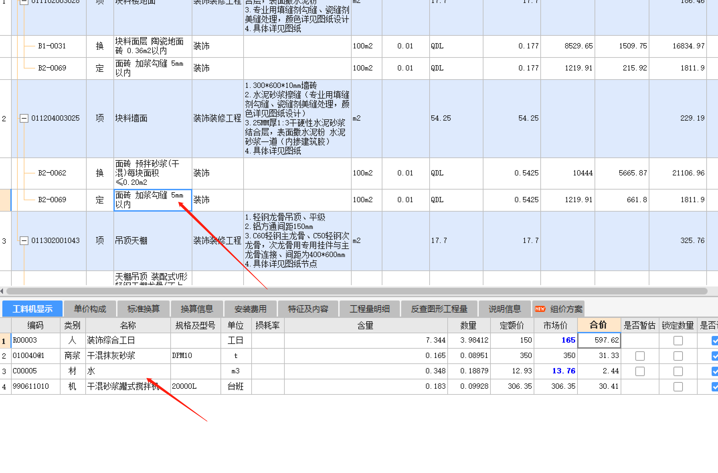Select material code 010040@1

point(35,356)
